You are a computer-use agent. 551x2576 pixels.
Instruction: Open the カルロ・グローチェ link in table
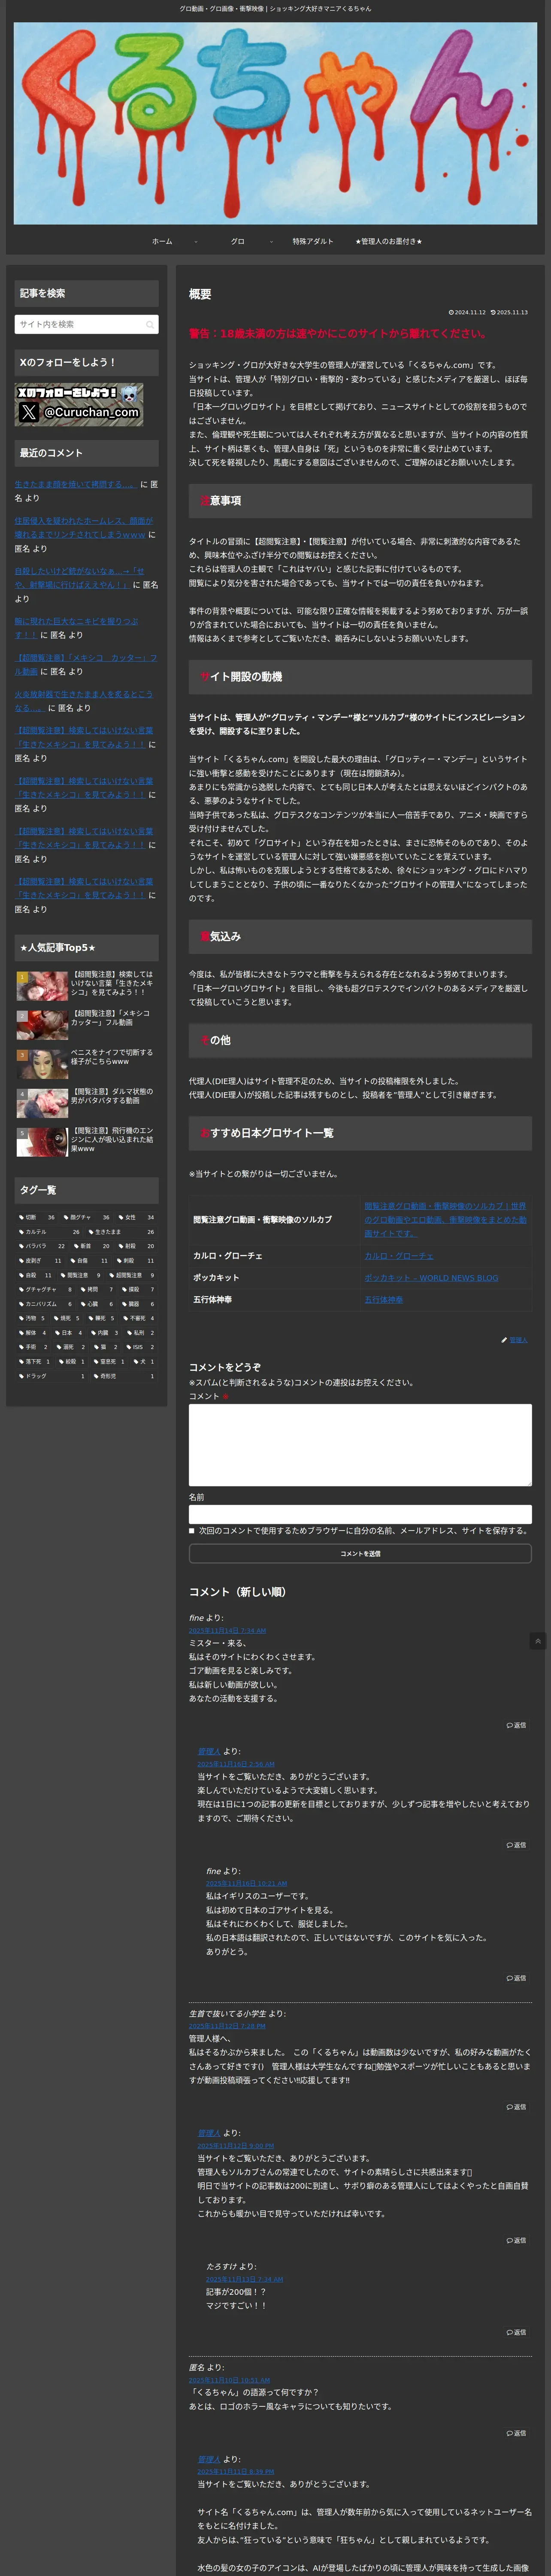399,1256
